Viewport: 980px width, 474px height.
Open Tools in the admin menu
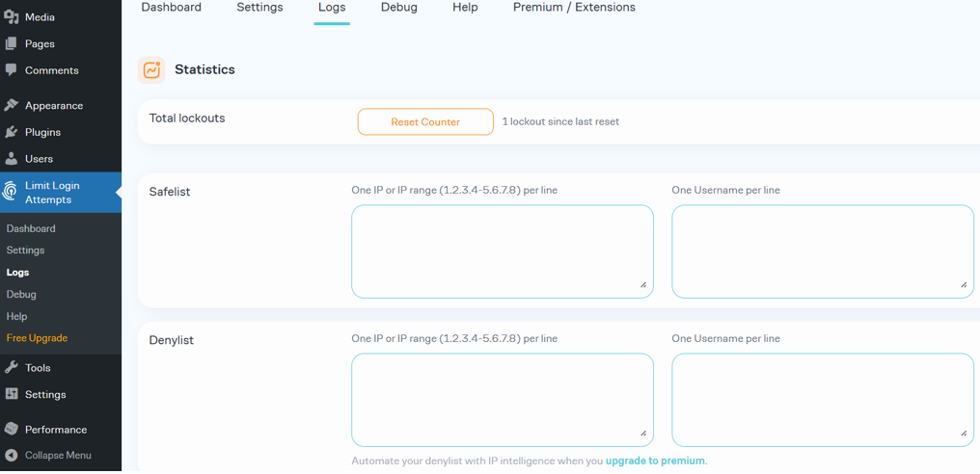pos(38,368)
